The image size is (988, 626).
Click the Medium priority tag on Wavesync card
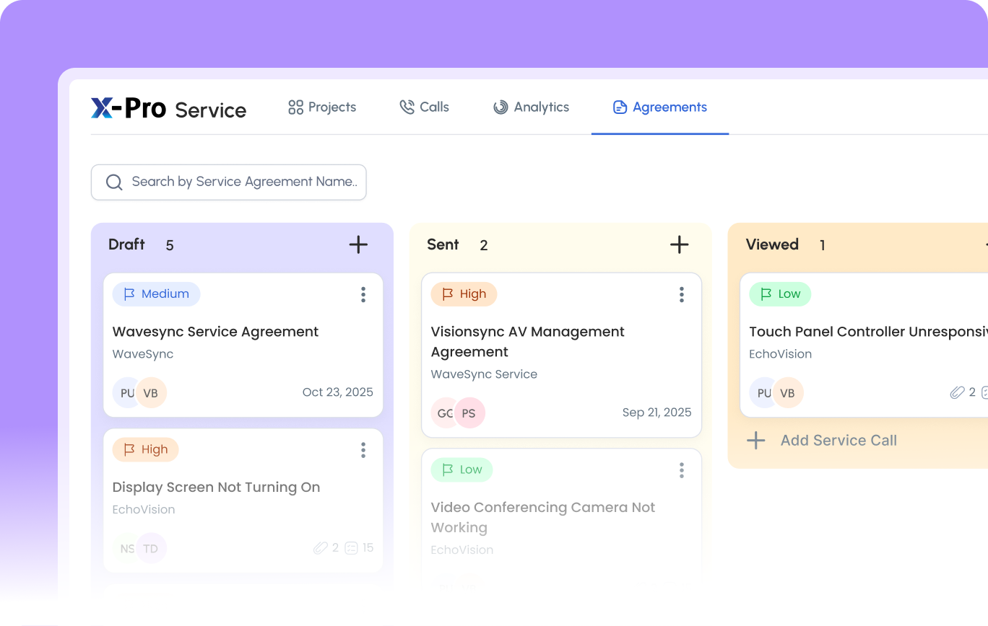coord(156,294)
